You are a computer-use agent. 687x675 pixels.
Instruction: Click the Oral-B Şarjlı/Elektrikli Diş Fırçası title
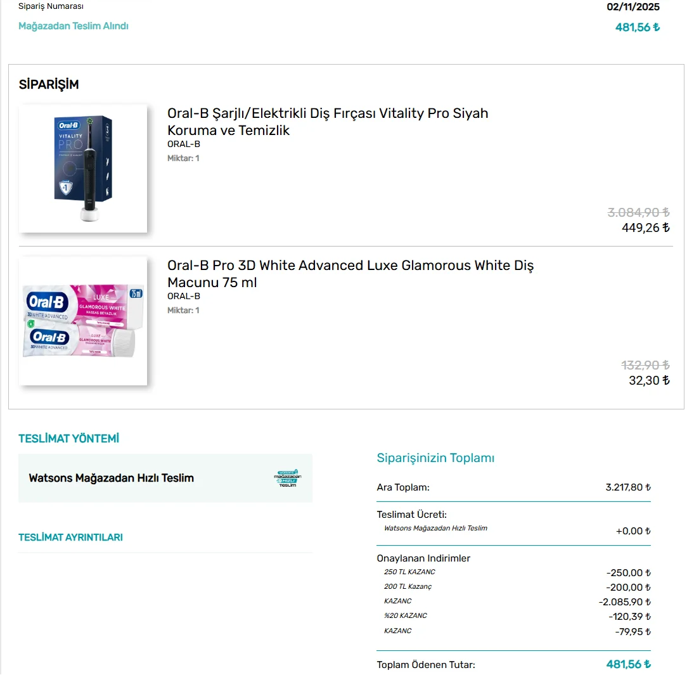[x=327, y=122]
